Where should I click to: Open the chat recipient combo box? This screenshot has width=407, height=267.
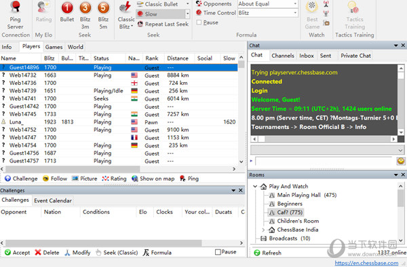click(327, 150)
